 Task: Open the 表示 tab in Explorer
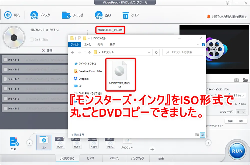[x=112, y=45]
